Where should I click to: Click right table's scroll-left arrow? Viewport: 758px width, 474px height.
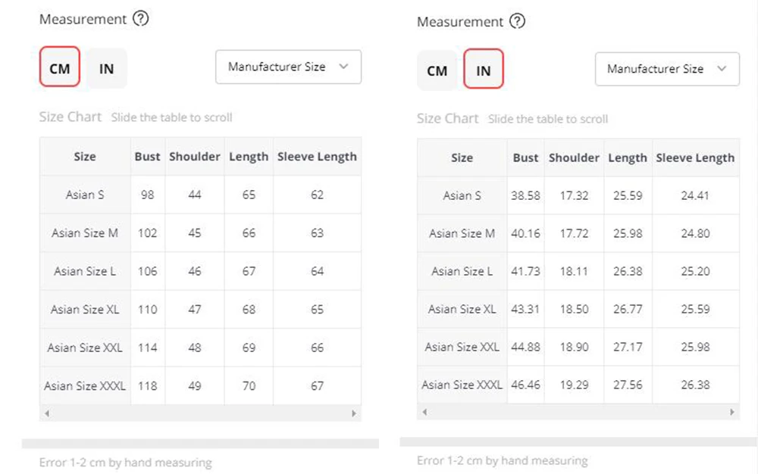point(424,412)
